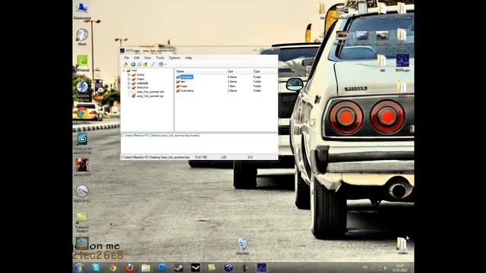Select awp_hot_summer.zip in the tree
The image size is (486, 273).
(150, 96)
